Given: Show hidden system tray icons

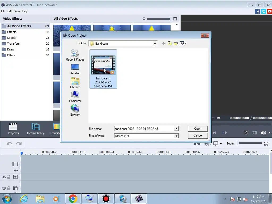Looking at the screenshot, I should tap(226, 199).
